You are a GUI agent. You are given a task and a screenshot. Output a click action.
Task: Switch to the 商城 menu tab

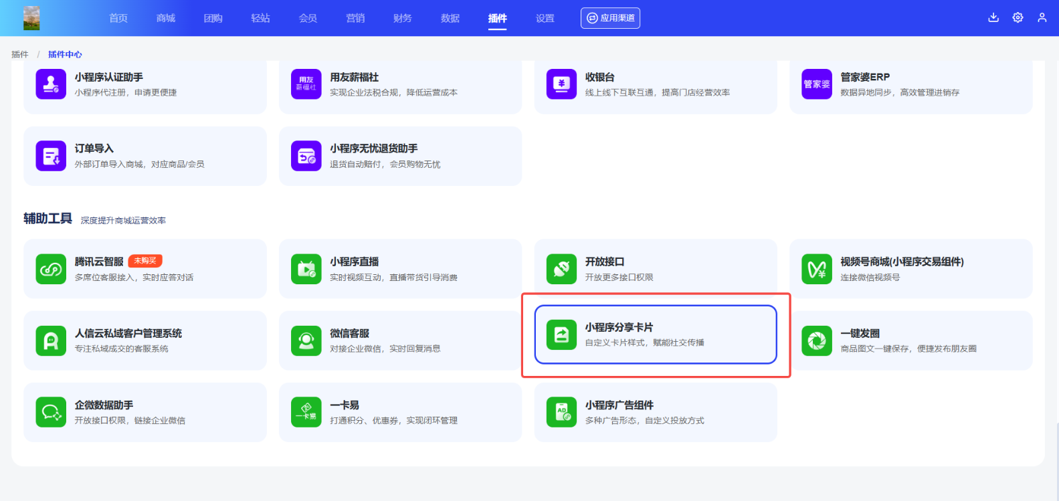pyautogui.click(x=166, y=18)
